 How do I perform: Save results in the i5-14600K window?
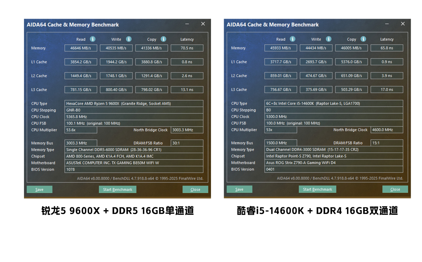(x=239, y=189)
